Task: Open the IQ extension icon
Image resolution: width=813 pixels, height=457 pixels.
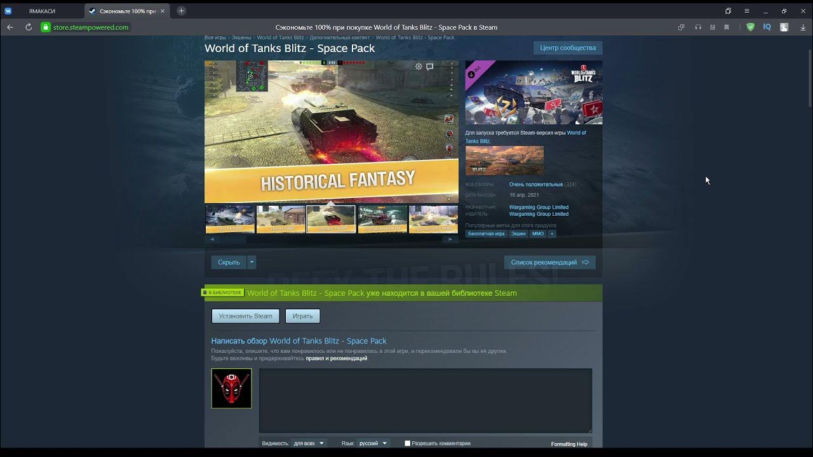Action: point(767,27)
